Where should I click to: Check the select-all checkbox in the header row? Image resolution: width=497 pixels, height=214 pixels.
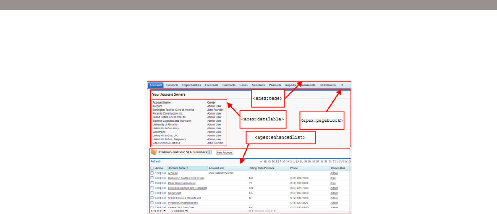pos(152,168)
